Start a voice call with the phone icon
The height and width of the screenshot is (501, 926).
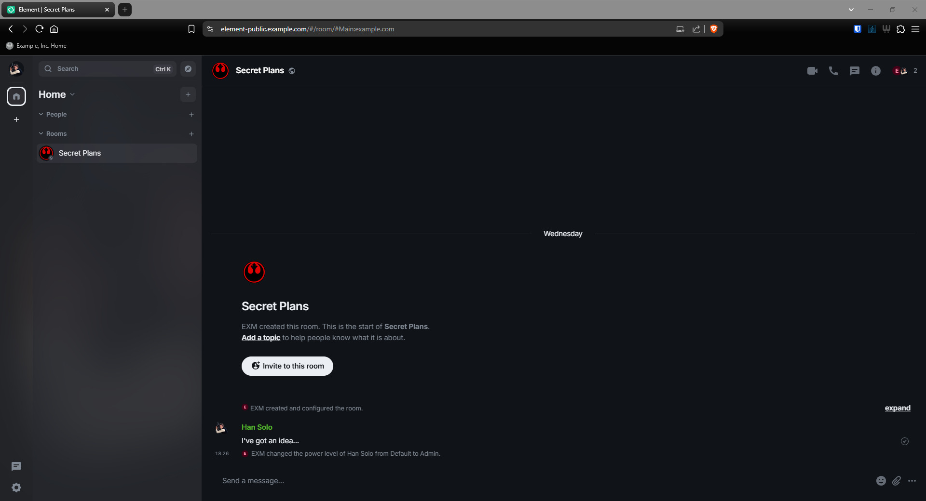click(833, 71)
